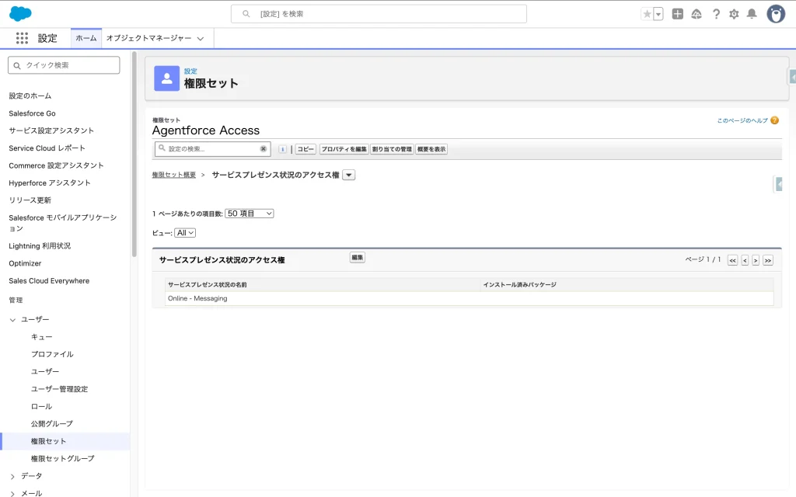This screenshot has height=497, width=796.
Task: Click the help question mark icon
Action: pos(716,14)
